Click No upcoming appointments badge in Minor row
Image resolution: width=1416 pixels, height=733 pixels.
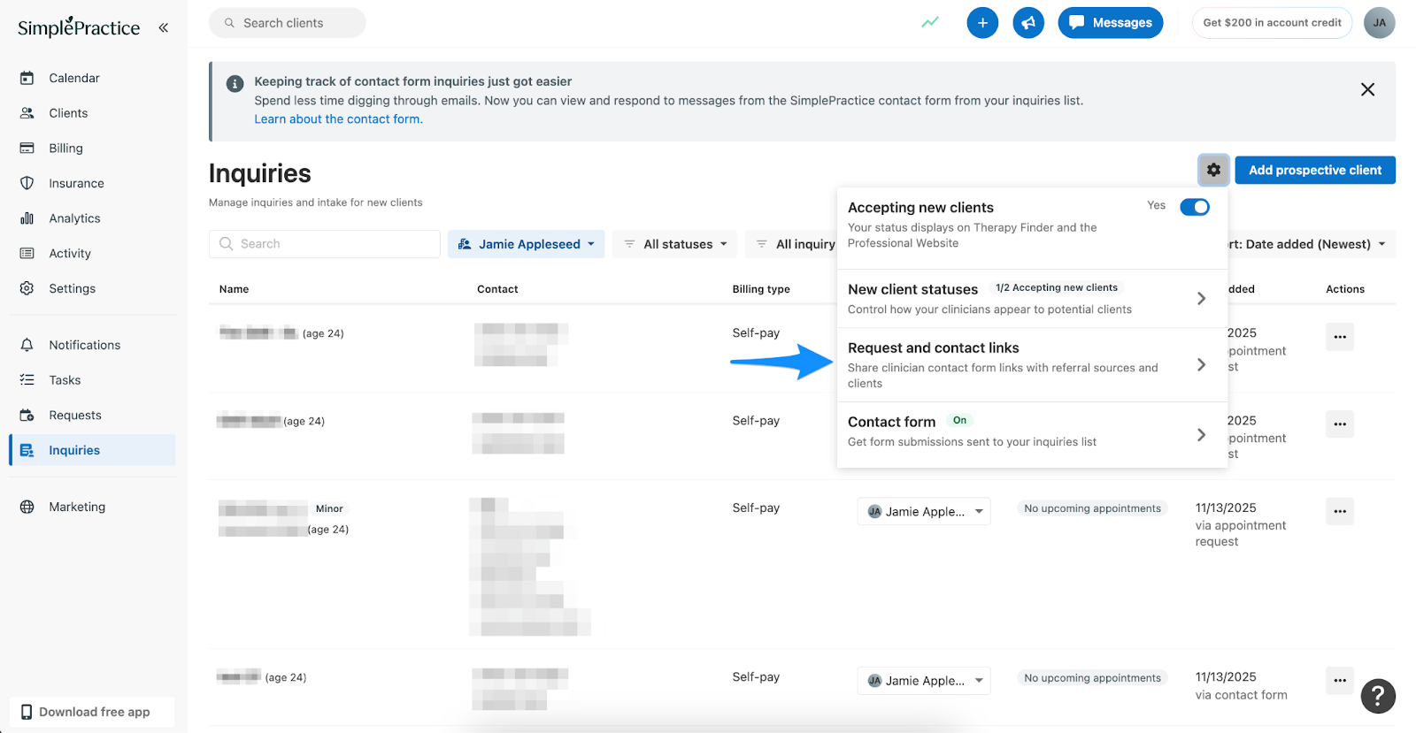pyautogui.click(x=1092, y=508)
